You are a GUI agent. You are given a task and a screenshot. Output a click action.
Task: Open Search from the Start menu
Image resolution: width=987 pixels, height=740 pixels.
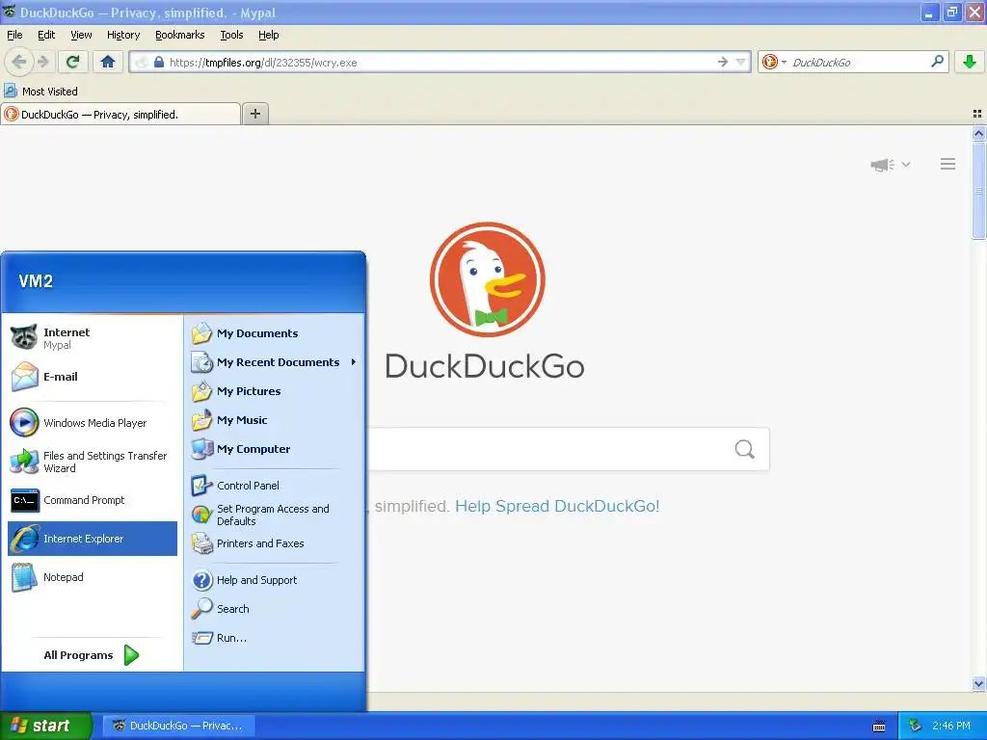tap(275, 609)
